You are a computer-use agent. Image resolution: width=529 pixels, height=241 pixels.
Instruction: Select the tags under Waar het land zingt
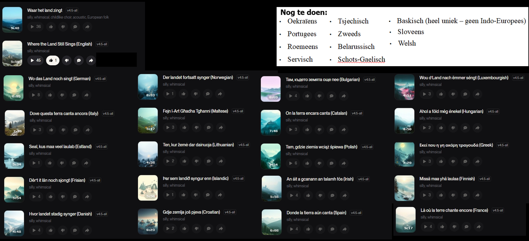click(x=68, y=17)
